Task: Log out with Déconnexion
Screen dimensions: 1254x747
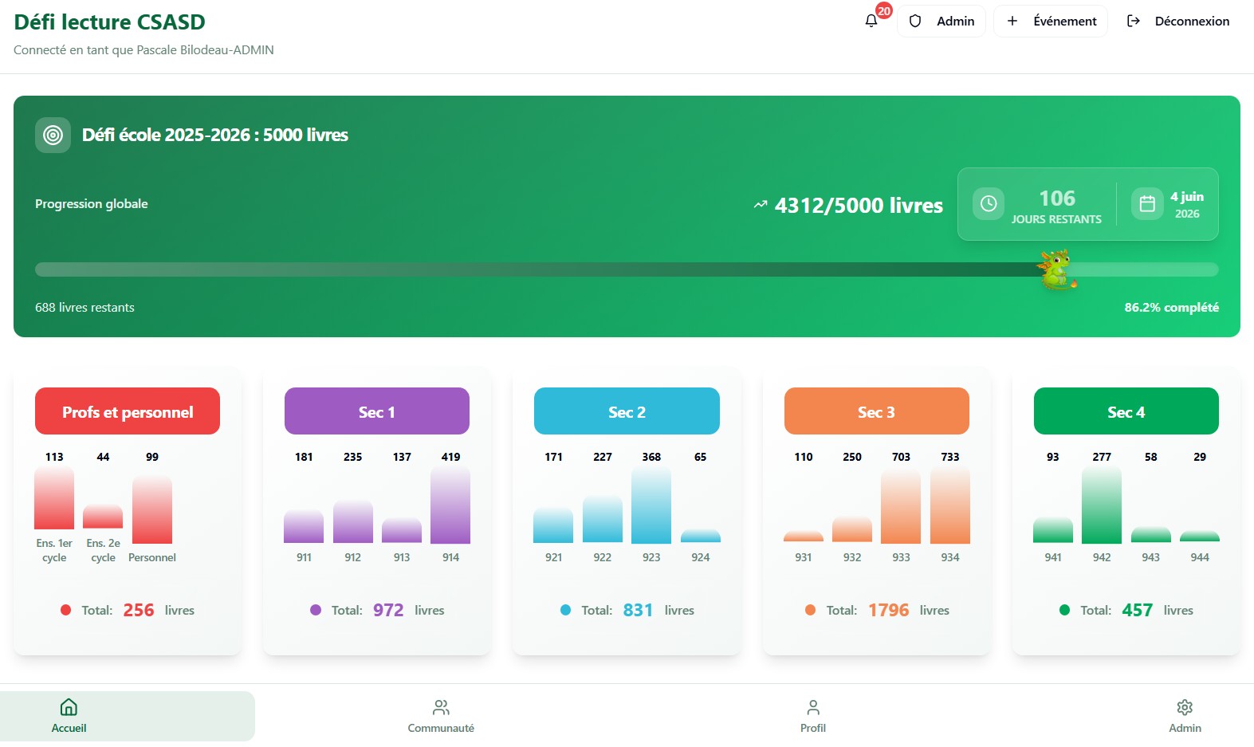Action: pyautogui.click(x=1177, y=22)
